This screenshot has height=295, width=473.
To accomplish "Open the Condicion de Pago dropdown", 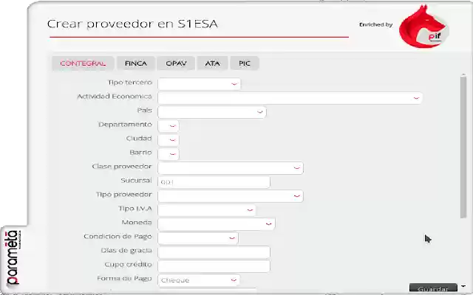I will point(198,238).
